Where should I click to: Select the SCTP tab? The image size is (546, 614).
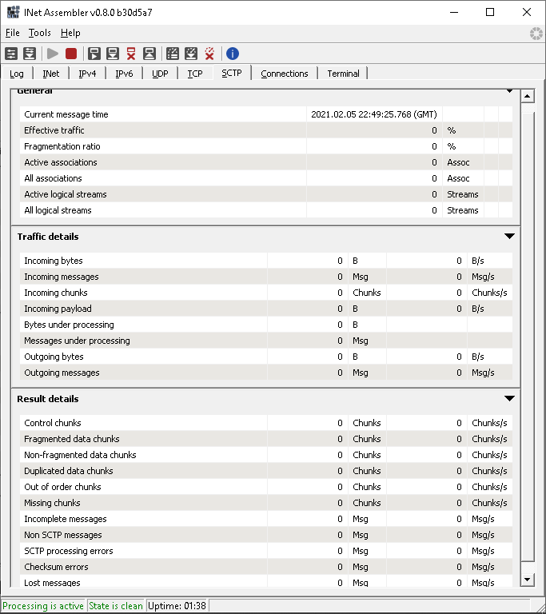232,73
